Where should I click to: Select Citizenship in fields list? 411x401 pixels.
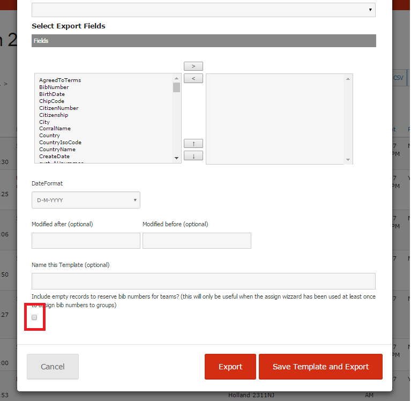[54, 115]
